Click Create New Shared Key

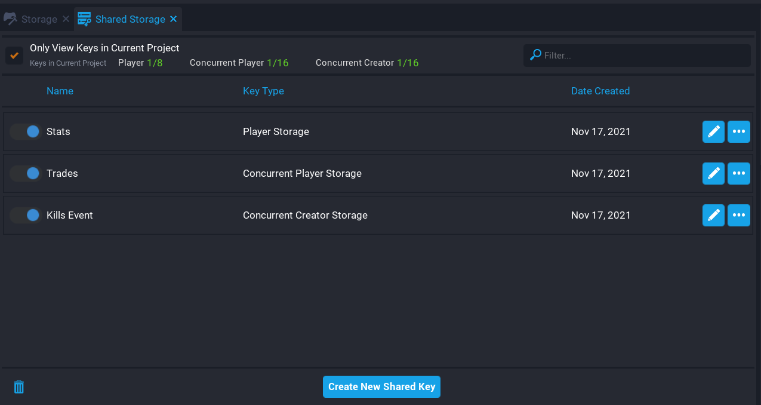[381, 386]
